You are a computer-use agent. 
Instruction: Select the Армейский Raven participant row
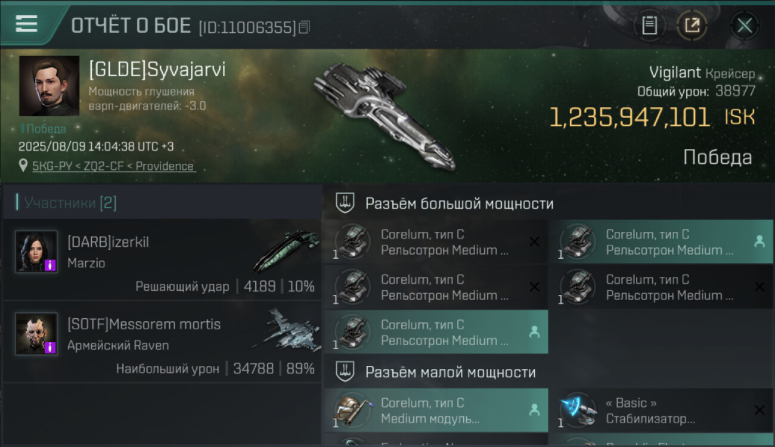point(162,342)
